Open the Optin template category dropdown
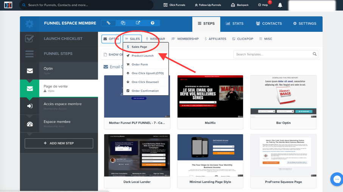 (111, 39)
